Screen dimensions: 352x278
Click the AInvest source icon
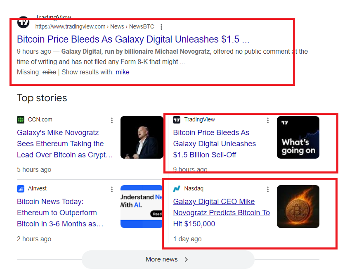pyautogui.click(x=21, y=188)
